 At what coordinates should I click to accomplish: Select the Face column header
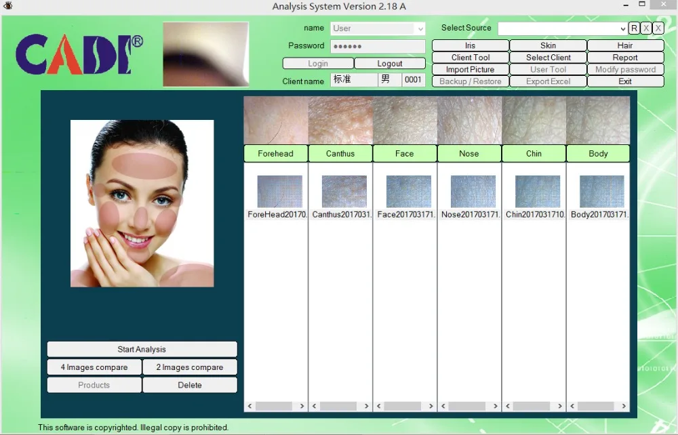coord(404,153)
